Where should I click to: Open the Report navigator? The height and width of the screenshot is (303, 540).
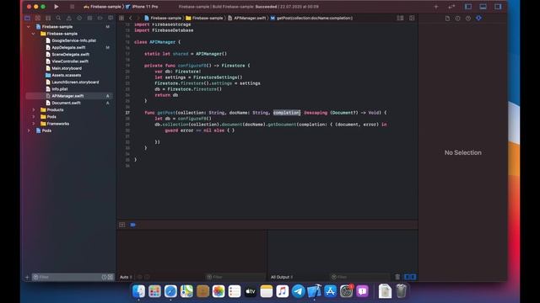tap(111, 19)
